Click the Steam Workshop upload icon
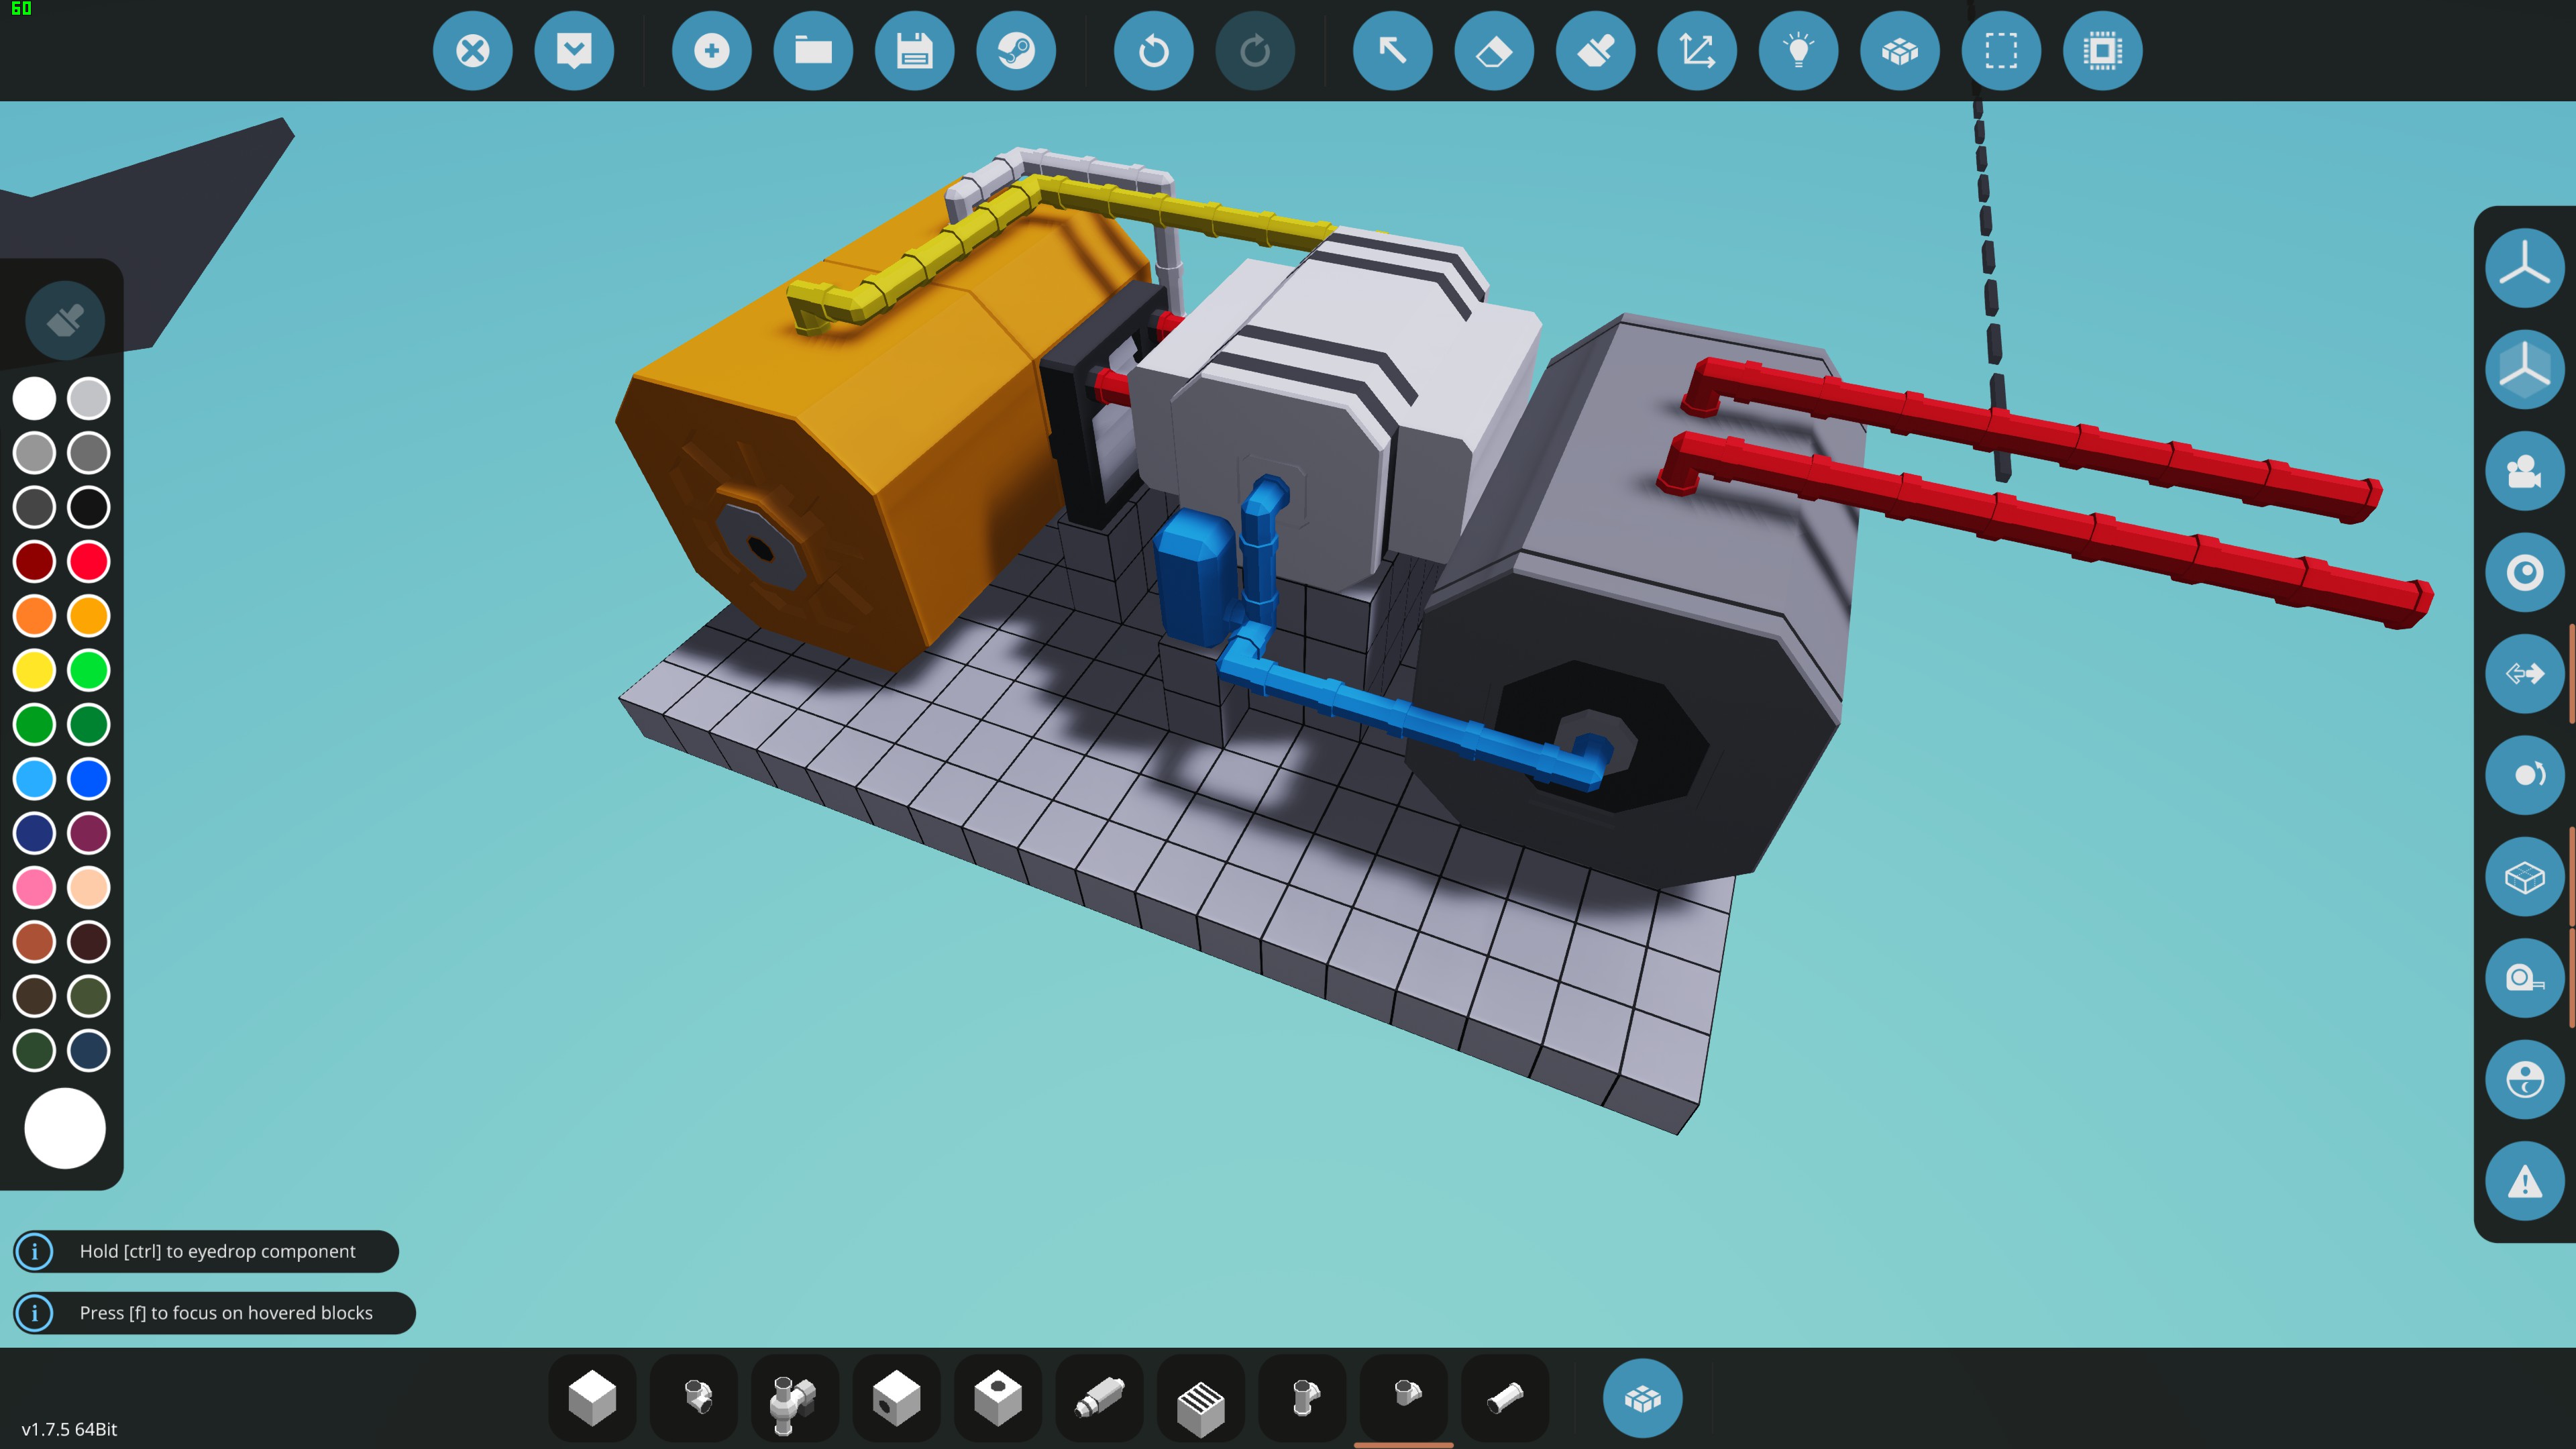This screenshot has width=2576, height=1449. click(1015, 51)
